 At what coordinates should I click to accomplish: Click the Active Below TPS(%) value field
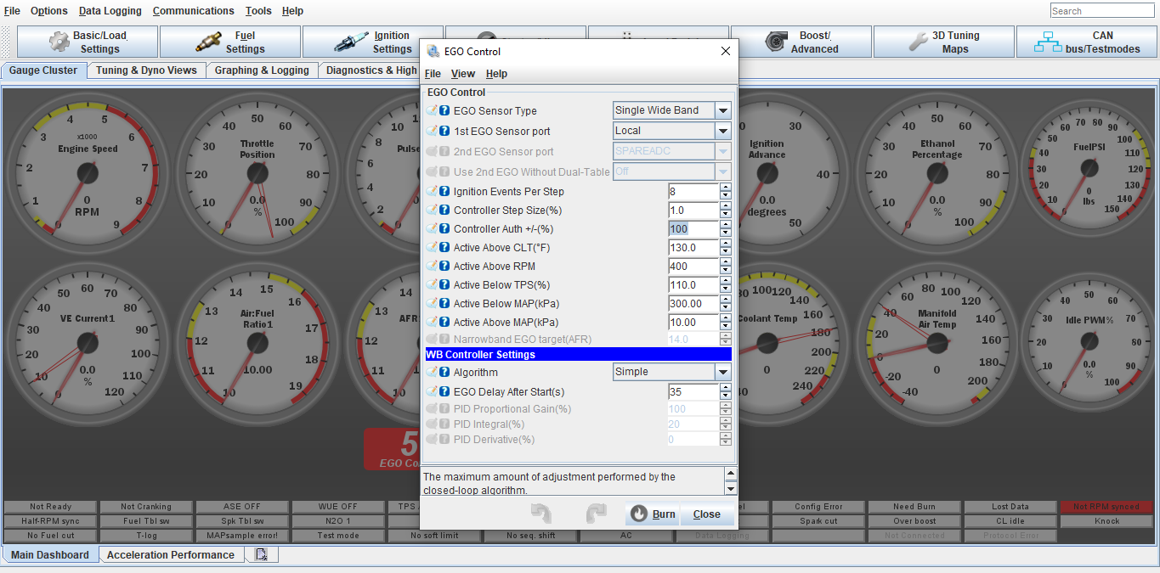point(693,285)
